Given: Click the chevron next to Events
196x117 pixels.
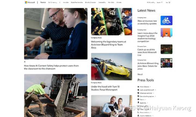Looking at the screenshot, I should [x=145, y=100].
